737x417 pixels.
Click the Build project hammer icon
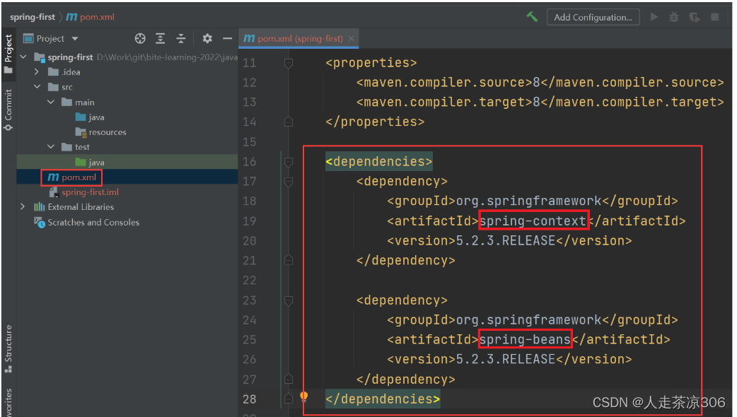pos(532,17)
